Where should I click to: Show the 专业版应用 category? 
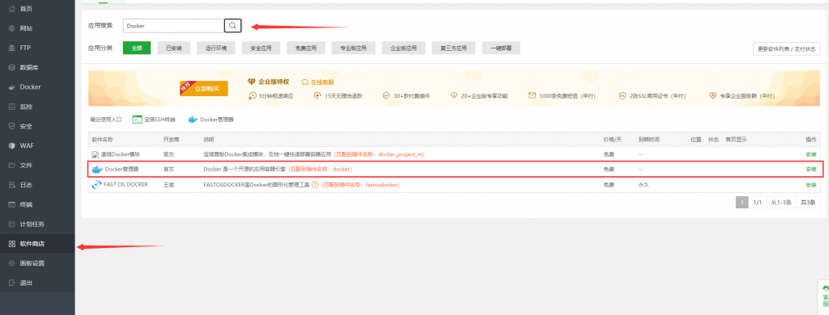point(354,48)
